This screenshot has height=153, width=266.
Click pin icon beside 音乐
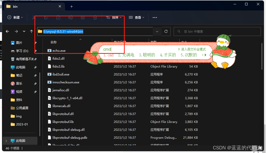click(x=35, y=84)
